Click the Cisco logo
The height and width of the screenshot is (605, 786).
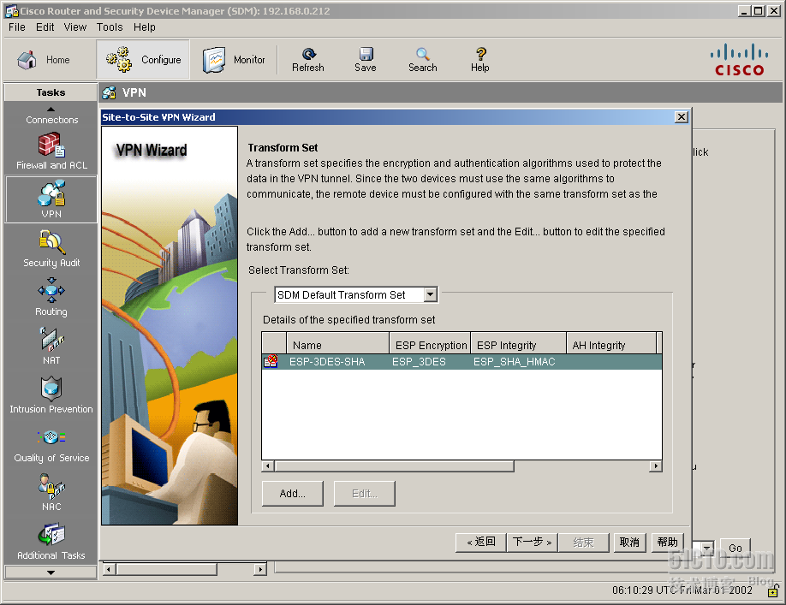[x=740, y=60]
